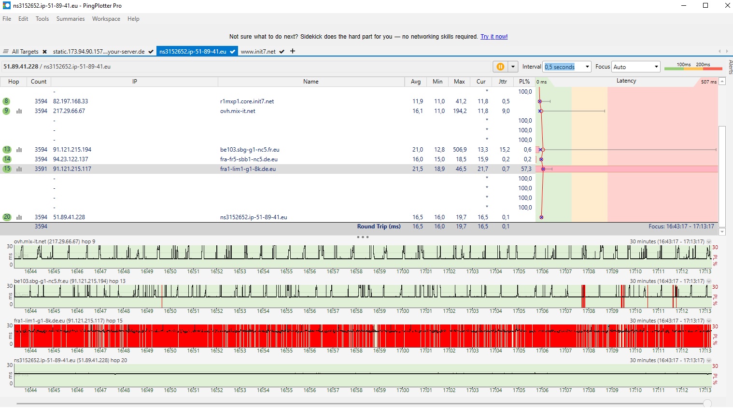The width and height of the screenshot is (733, 408).
Task: Click the three-dot splitter handle above the graphs
Action: click(363, 237)
